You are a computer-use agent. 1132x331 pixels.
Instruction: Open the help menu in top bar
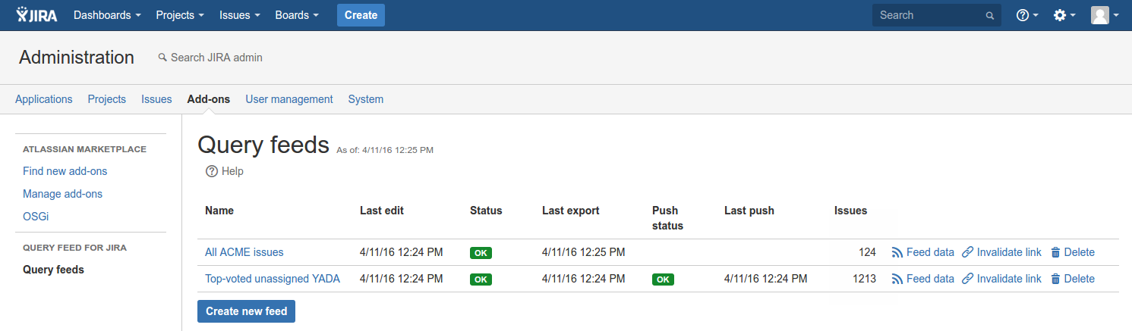coord(1026,15)
